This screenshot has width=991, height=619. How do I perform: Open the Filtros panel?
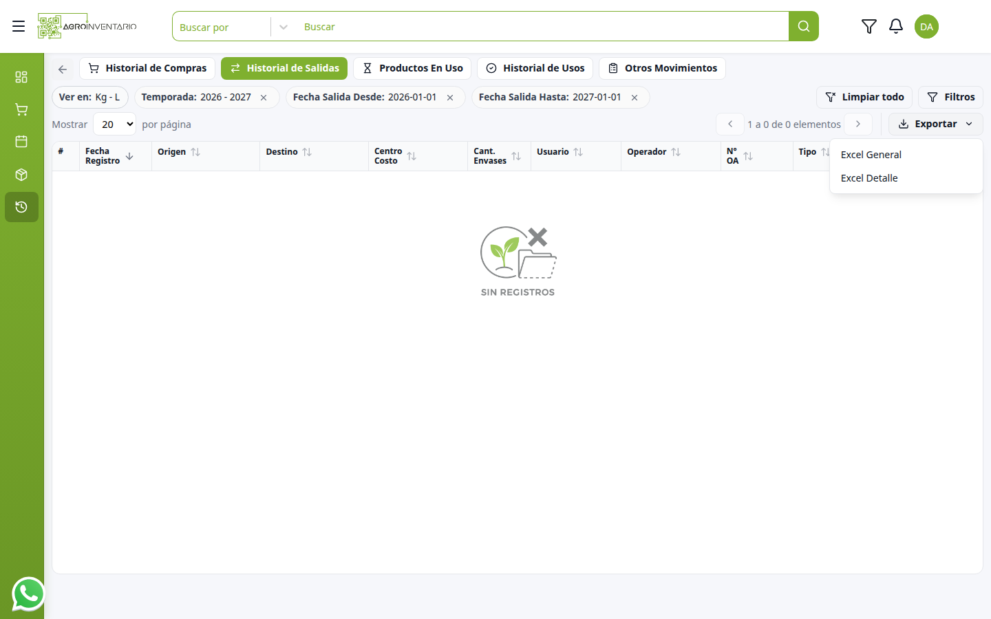[950, 97]
